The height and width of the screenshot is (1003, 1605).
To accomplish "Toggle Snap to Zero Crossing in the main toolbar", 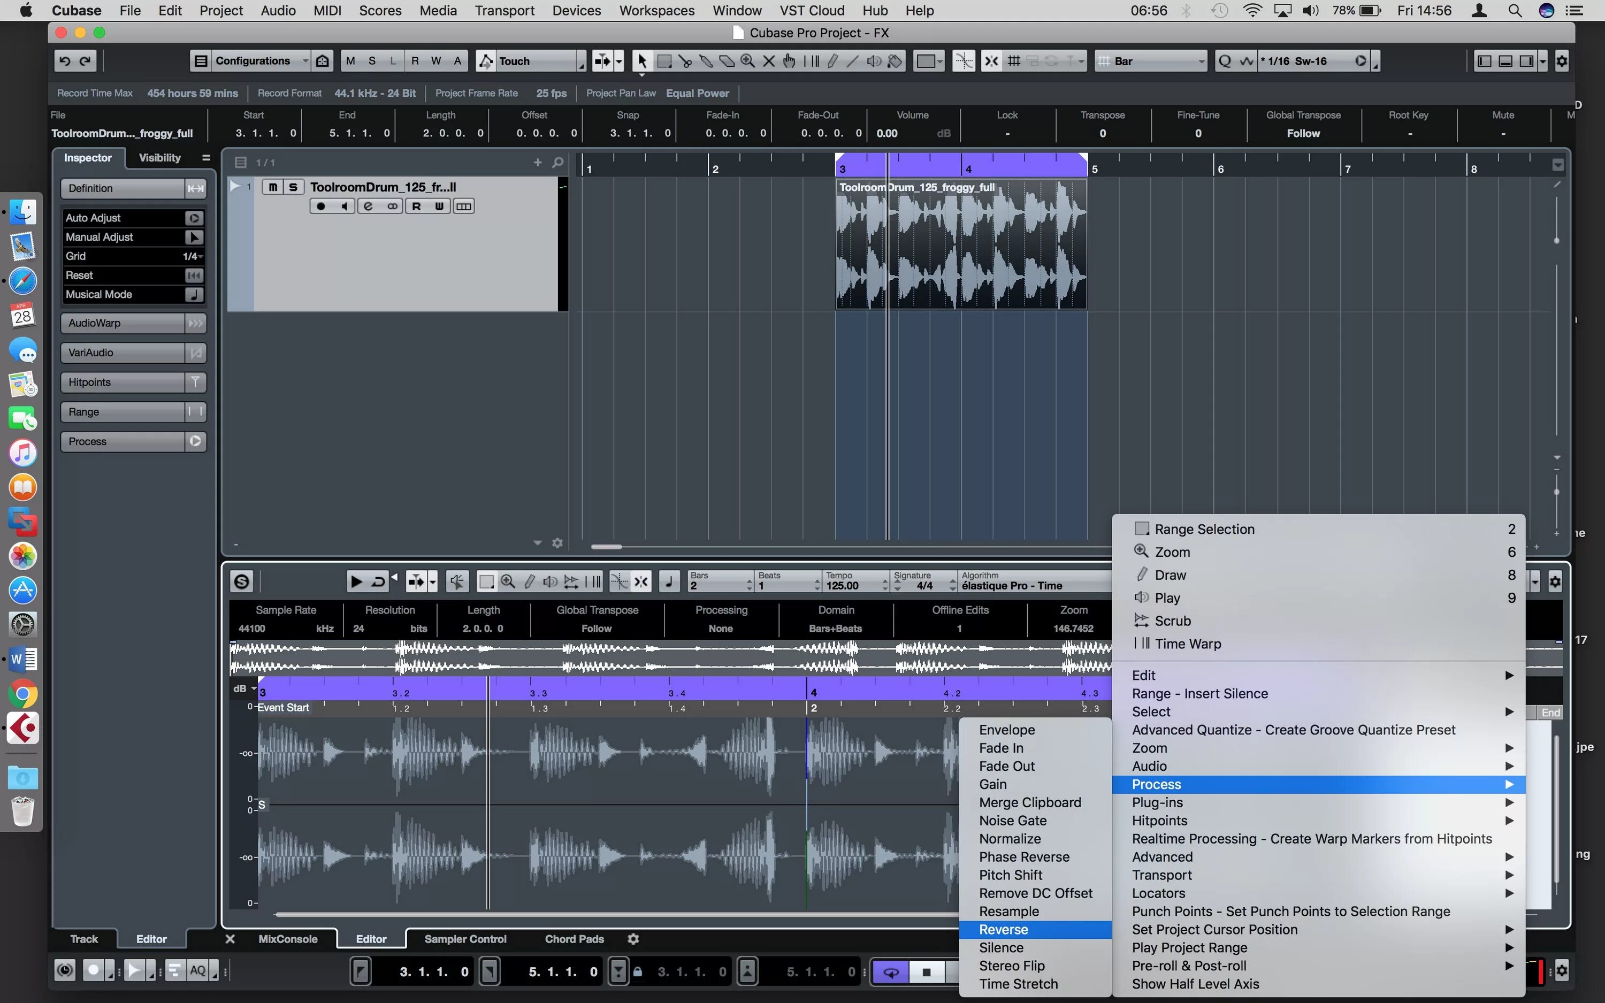I will pos(964,61).
